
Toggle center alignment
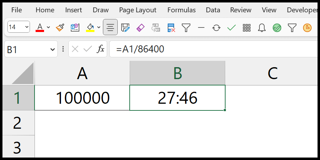click(x=110, y=27)
